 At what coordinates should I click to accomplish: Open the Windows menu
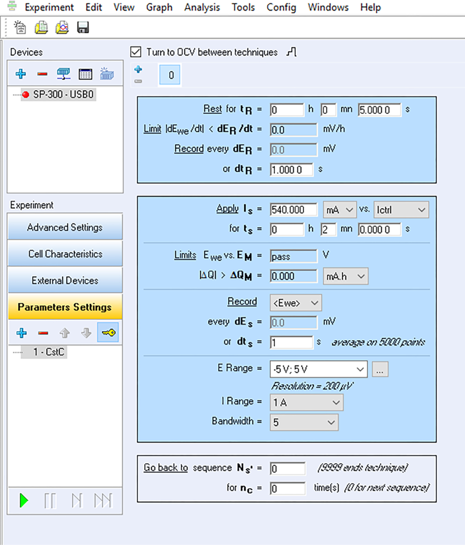pos(328,7)
